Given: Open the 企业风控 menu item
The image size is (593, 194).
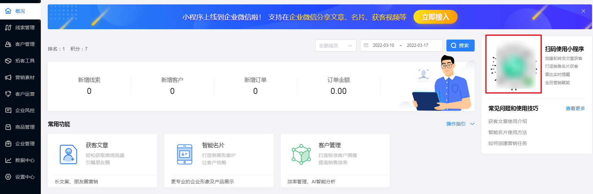Looking at the screenshot, I should [20, 110].
